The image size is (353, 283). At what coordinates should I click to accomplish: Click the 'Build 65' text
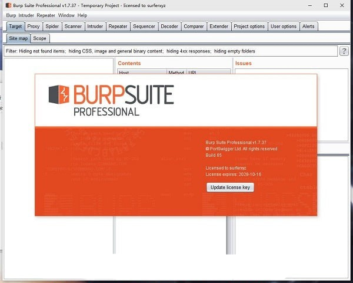click(214, 155)
